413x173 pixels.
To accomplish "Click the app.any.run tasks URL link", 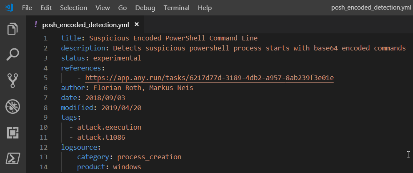I will tap(209, 78).
